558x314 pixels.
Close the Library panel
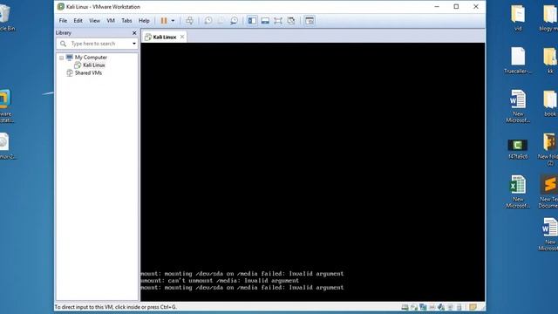tap(134, 33)
